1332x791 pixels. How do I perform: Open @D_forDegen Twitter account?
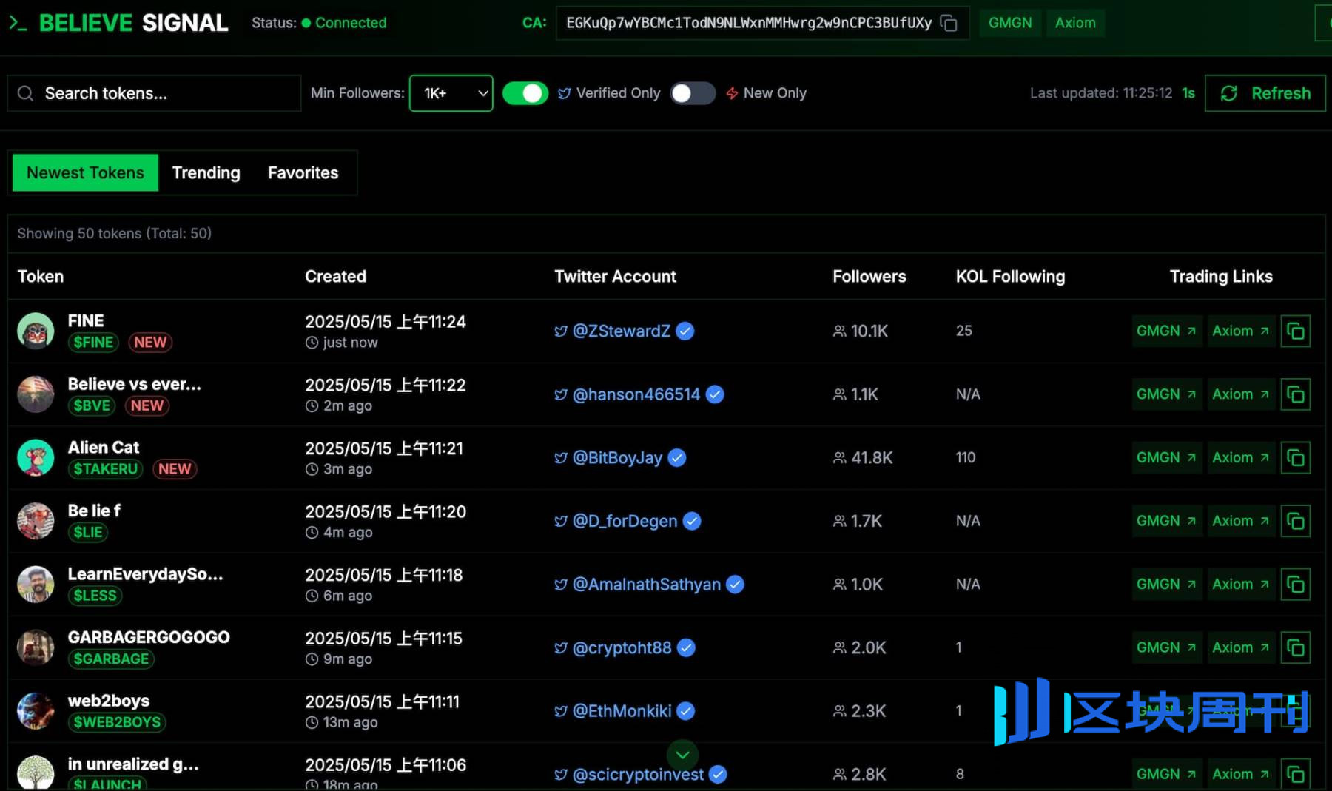point(625,521)
